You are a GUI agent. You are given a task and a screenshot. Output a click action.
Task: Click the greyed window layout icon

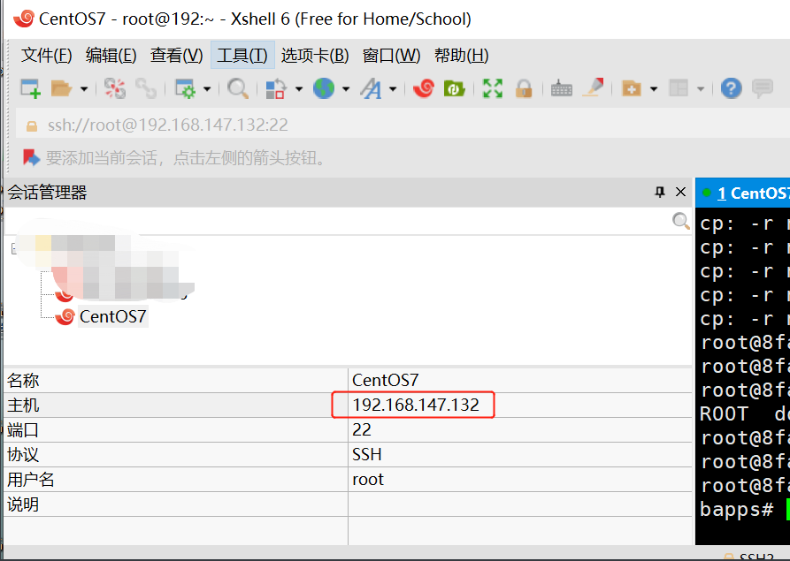679,88
